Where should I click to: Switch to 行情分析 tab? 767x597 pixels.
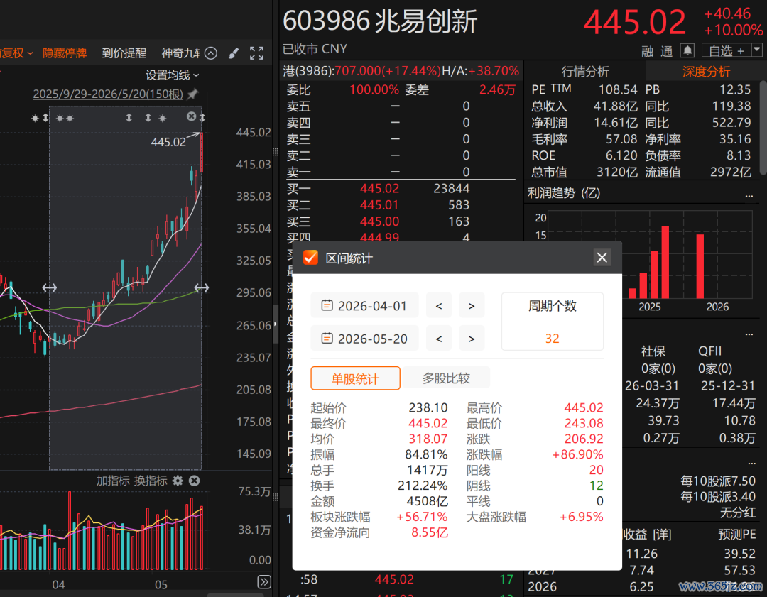tap(585, 72)
